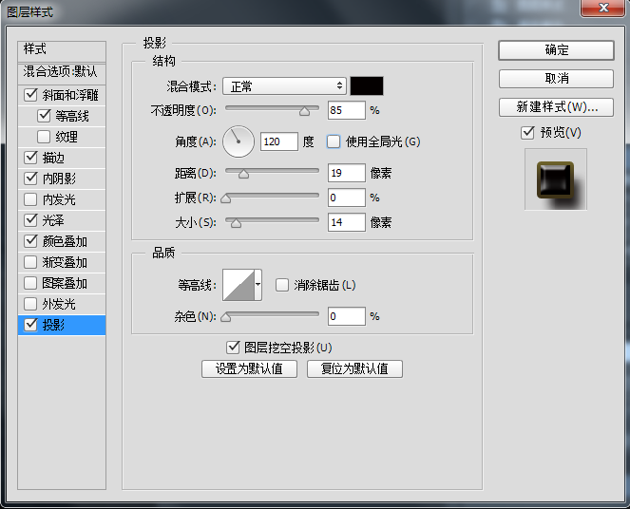
Task: Click 复位为默认值 button
Action: click(354, 368)
